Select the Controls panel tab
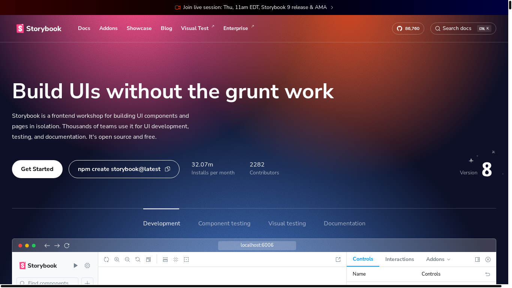Viewport: 512px width, 288px height. click(363, 259)
